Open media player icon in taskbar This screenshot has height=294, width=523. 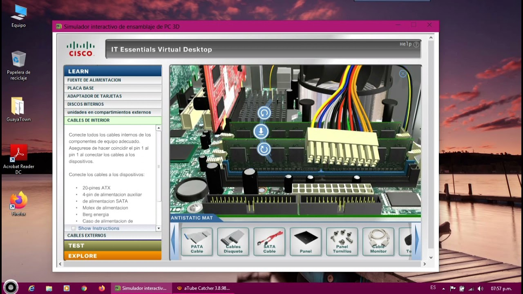67,288
